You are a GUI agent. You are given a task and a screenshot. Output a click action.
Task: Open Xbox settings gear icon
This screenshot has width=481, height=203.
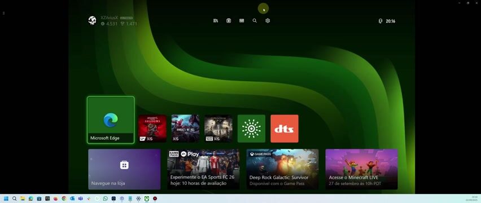point(268,21)
